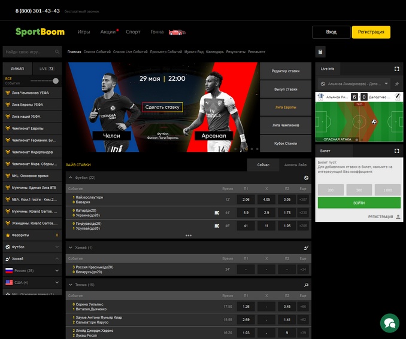Viewport: 406px width, 339px height.
Task: Toggle the Теннис (15) live section
Action: click(x=71, y=285)
